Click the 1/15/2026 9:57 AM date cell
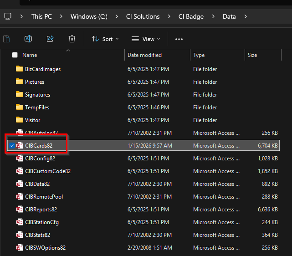Screen dimensions: 292x256 pyautogui.click(x=150, y=146)
